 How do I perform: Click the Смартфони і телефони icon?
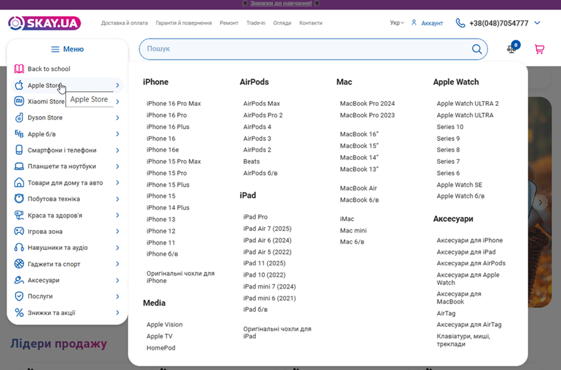pos(19,150)
